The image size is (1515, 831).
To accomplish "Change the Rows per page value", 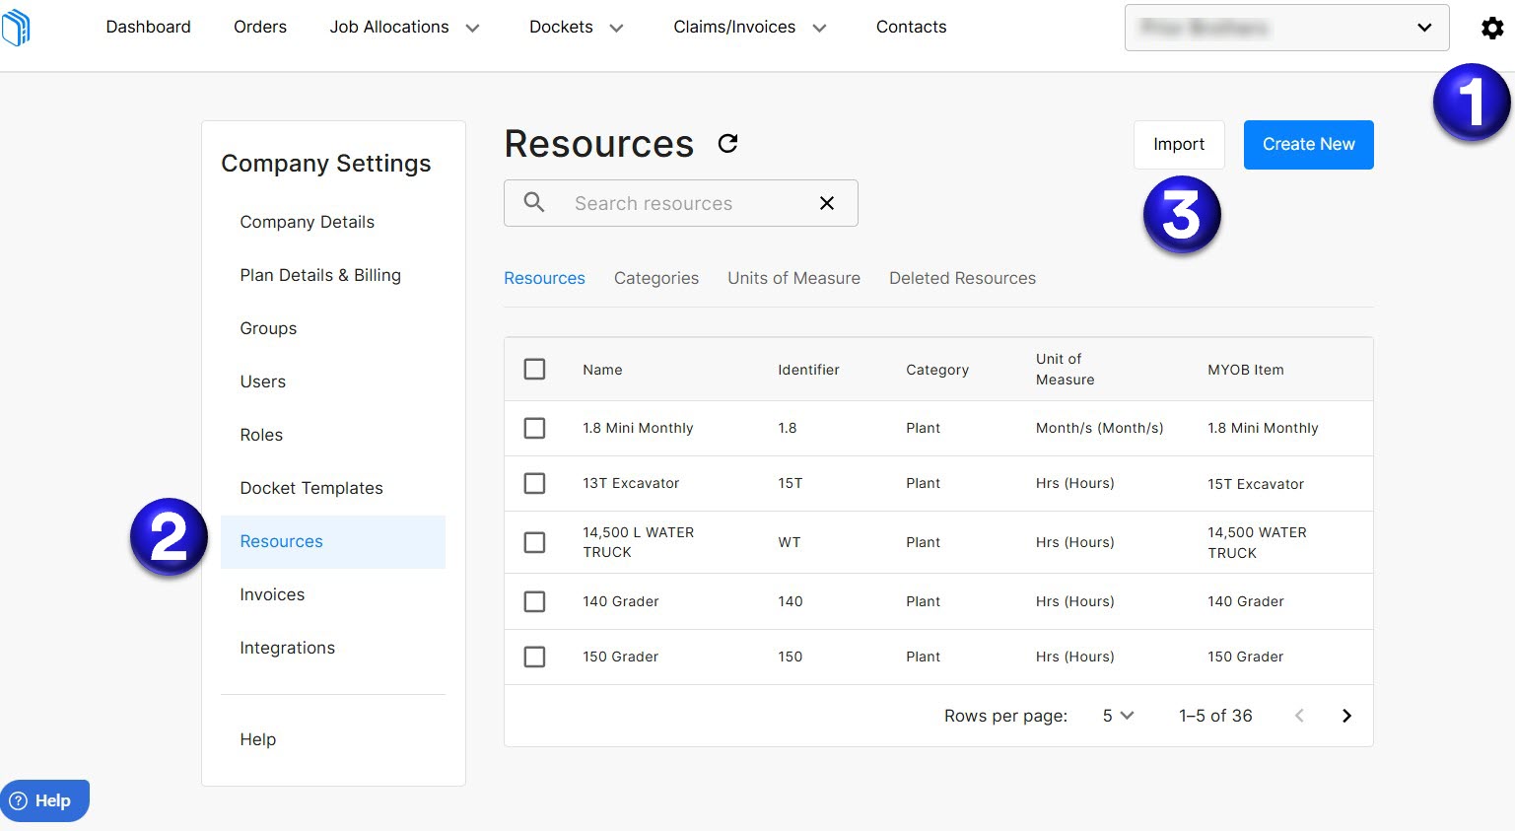I will pyautogui.click(x=1117, y=715).
